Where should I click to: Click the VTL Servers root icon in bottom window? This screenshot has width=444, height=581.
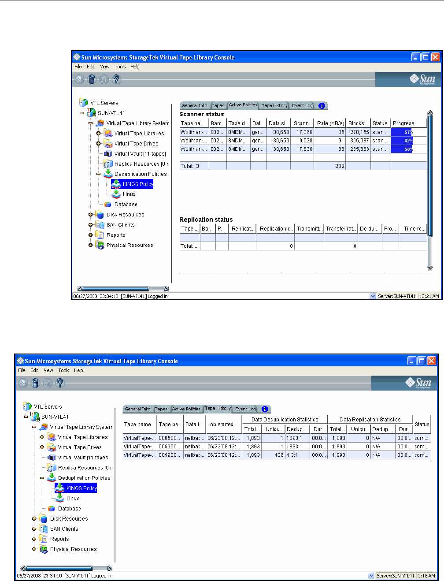(27, 406)
